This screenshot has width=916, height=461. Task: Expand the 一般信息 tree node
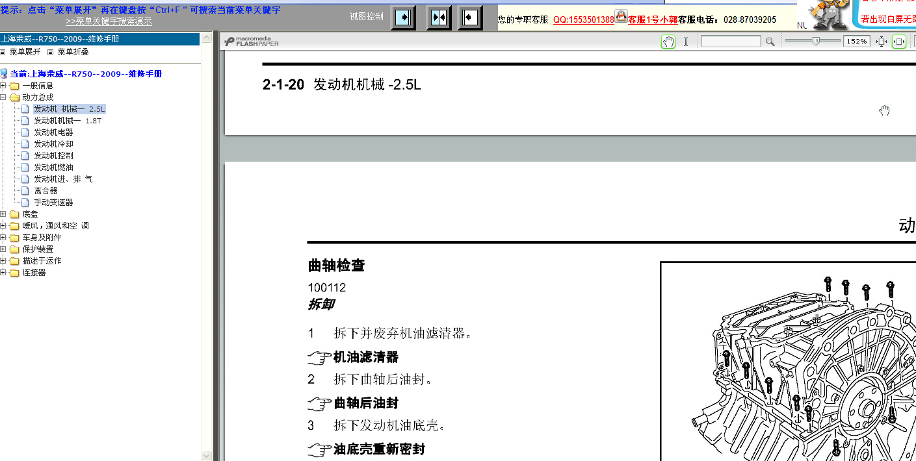tap(3, 86)
